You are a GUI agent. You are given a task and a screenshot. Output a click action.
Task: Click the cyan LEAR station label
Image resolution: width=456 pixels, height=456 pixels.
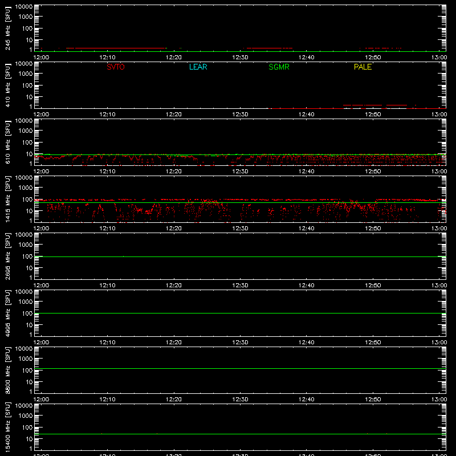coord(198,67)
